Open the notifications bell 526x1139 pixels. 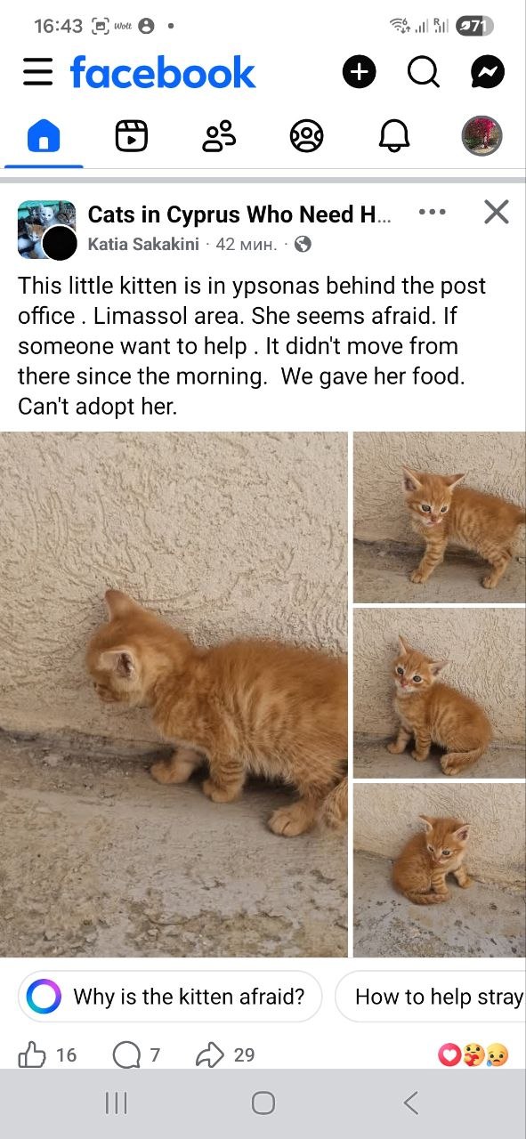(394, 136)
